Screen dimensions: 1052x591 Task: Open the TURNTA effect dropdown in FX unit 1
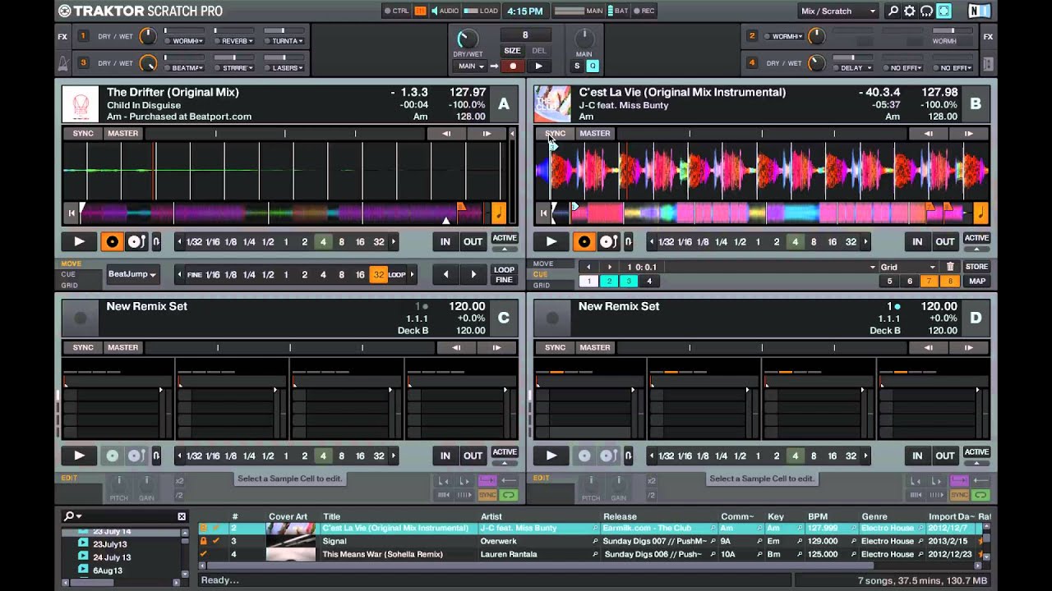pos(287,41)
